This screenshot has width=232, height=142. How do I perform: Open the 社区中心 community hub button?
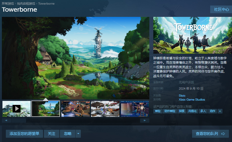(221, 10)
